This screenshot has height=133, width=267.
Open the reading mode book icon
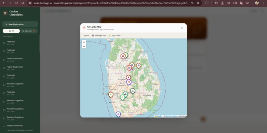coord(235,3)
